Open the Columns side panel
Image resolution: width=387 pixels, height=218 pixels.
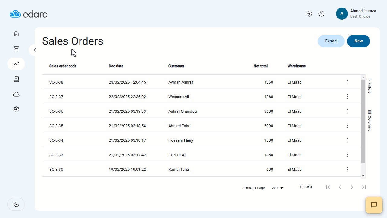coord(369,120)
